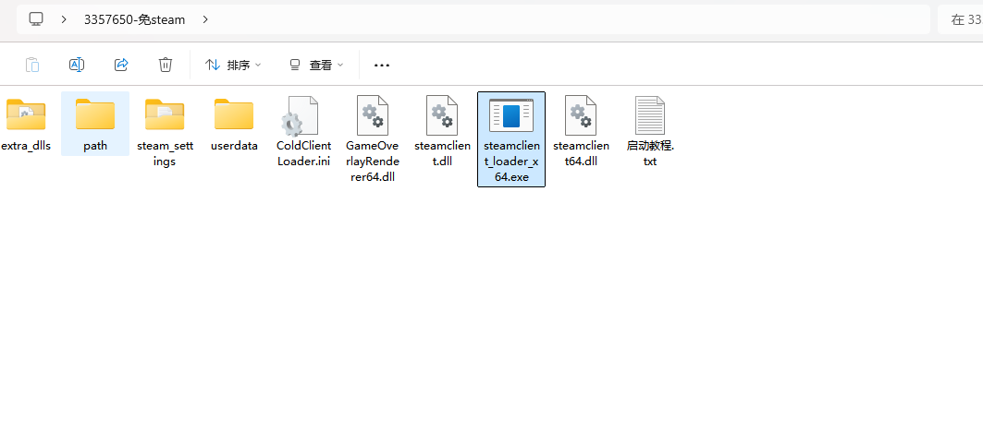Click the search box beside the address bar
983x443 pixels.
coord(961,19)
